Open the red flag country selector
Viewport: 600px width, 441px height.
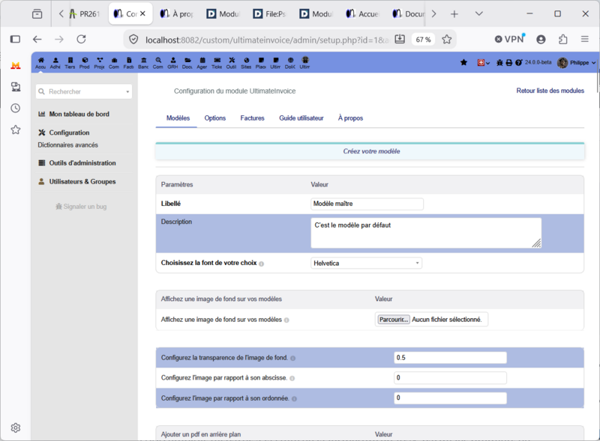(483, 62)
